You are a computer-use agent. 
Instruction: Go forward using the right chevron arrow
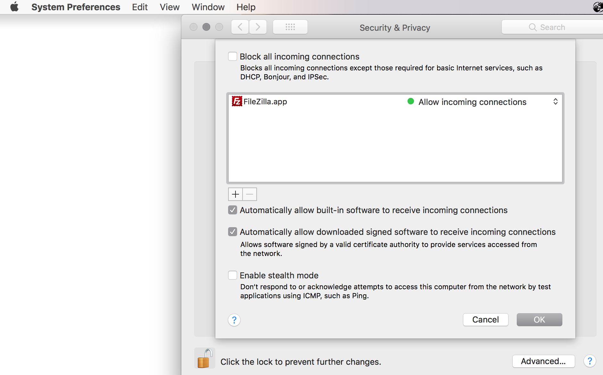click(258, 27)
